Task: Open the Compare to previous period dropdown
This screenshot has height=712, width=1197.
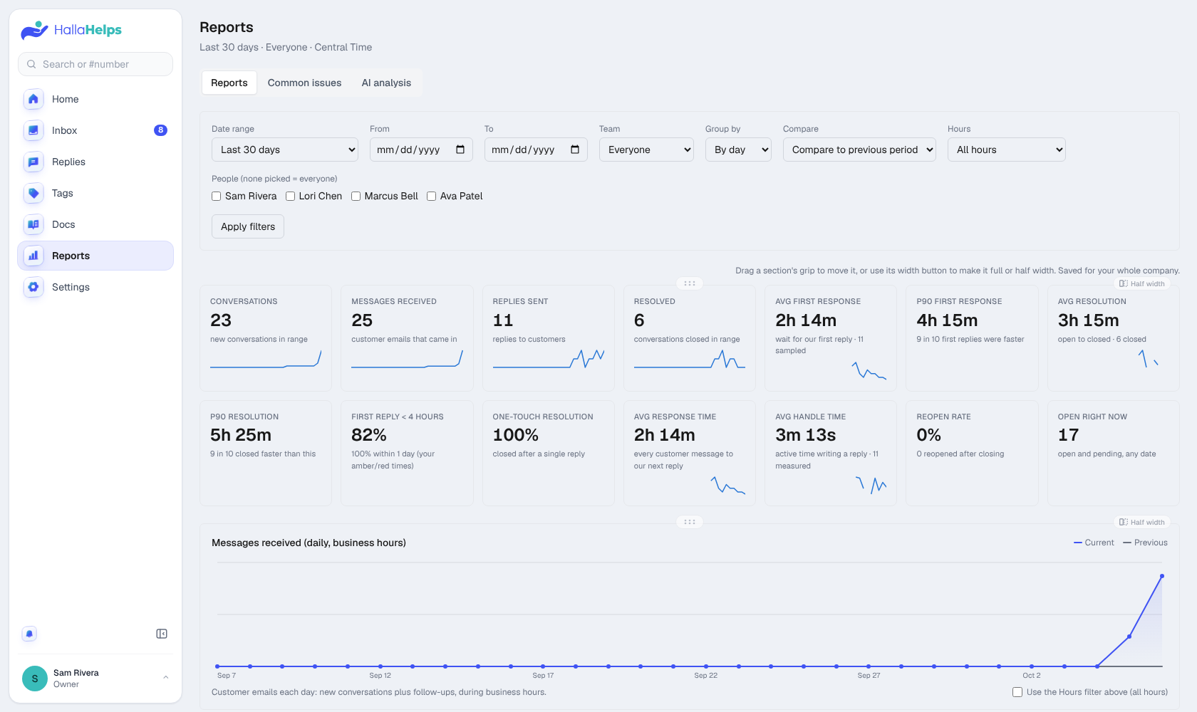Action: click(859, 150)
